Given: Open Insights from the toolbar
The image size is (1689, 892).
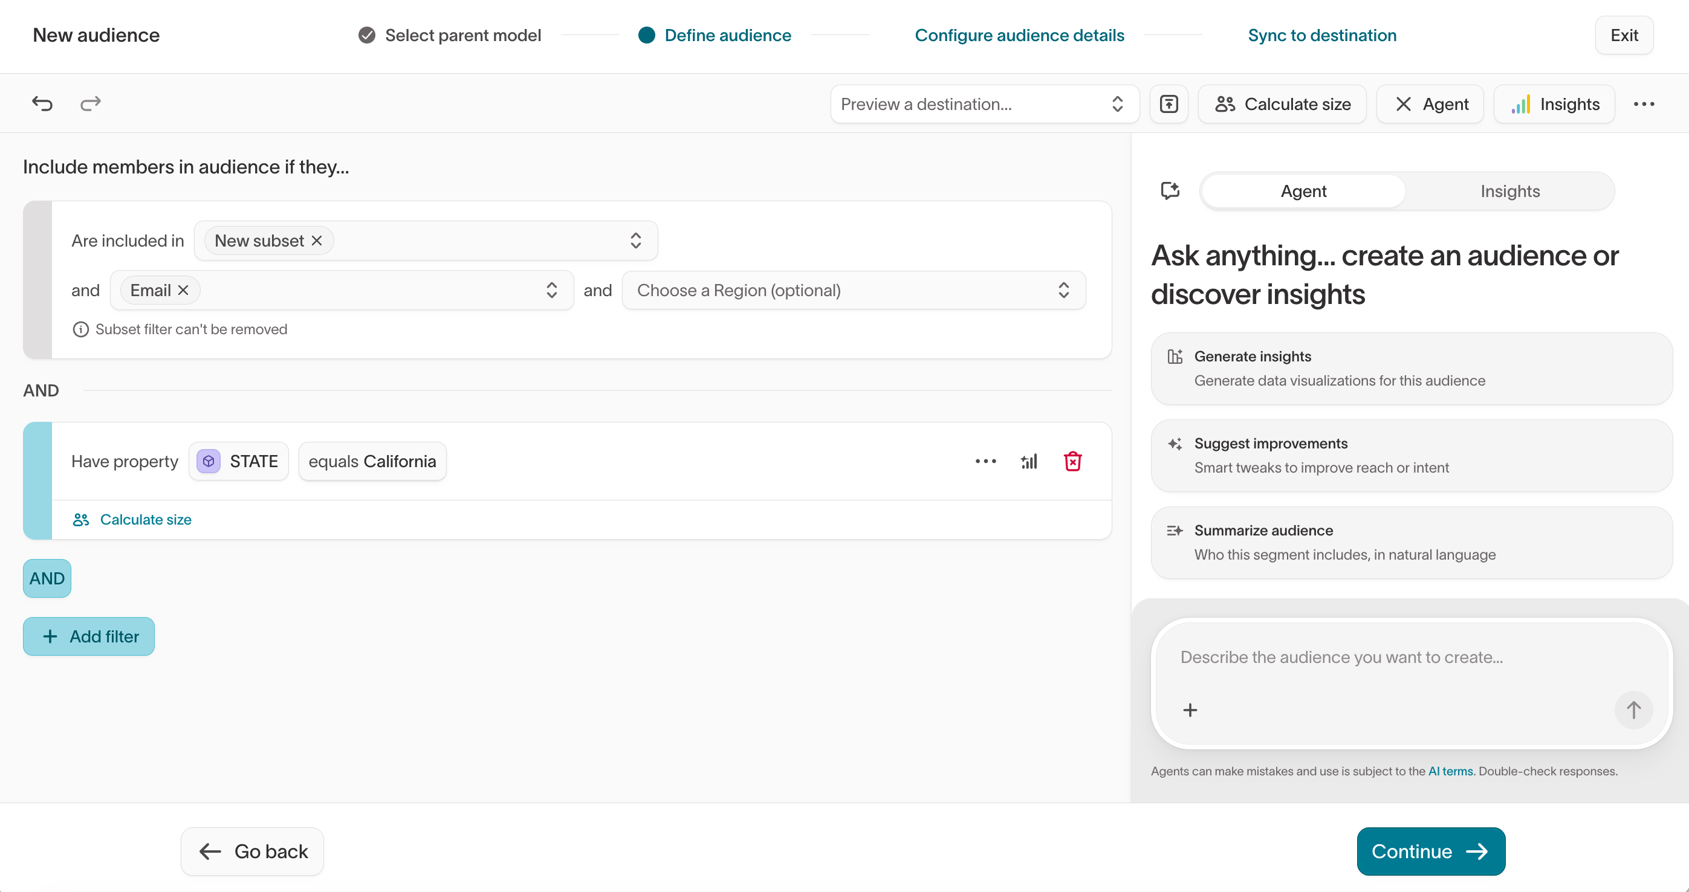Looking at the screenshot, I should (x=1554, y=104).
